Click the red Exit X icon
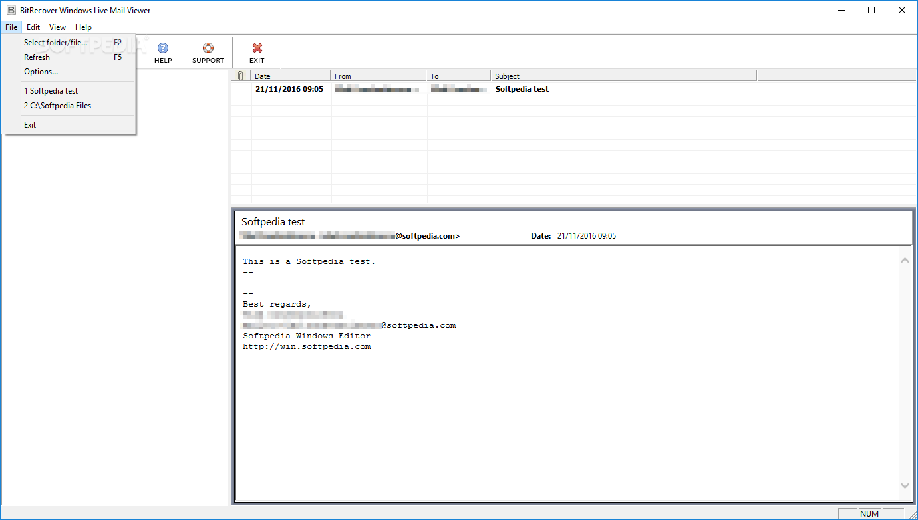 257,48
